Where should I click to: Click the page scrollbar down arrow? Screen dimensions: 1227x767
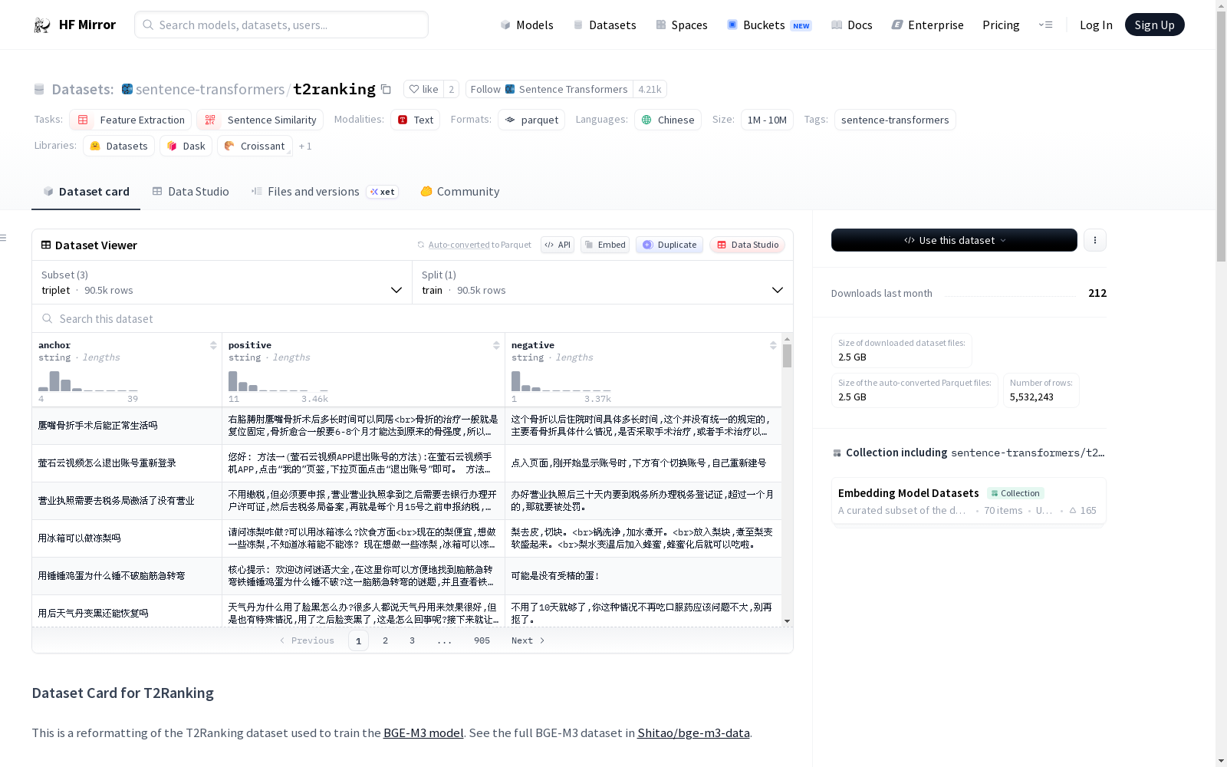1221,761
